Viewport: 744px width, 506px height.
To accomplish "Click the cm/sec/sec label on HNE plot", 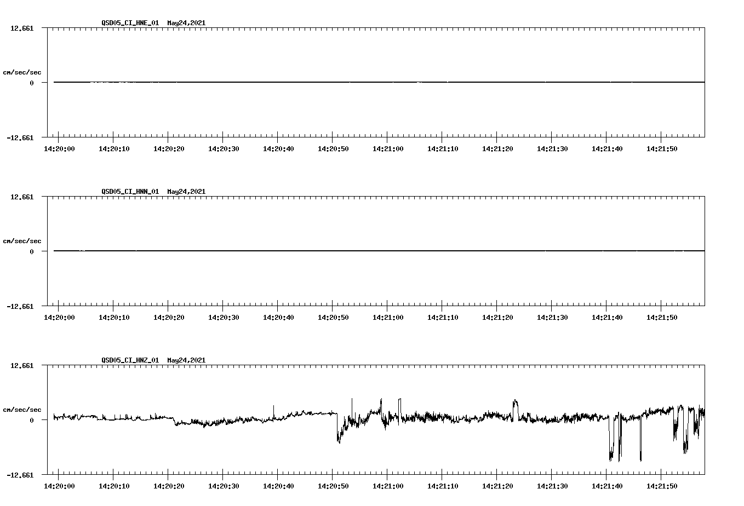I will pyautogui.click(x=22, y=71).
